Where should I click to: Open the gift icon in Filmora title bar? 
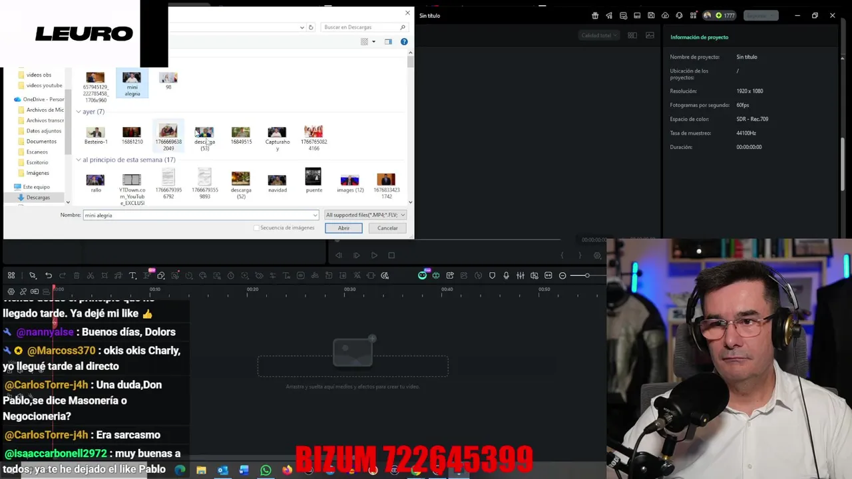pyautogui.click(x=595, y=15)
